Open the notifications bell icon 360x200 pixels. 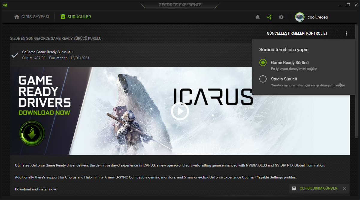pyautogui.click(x=258, y=17)
